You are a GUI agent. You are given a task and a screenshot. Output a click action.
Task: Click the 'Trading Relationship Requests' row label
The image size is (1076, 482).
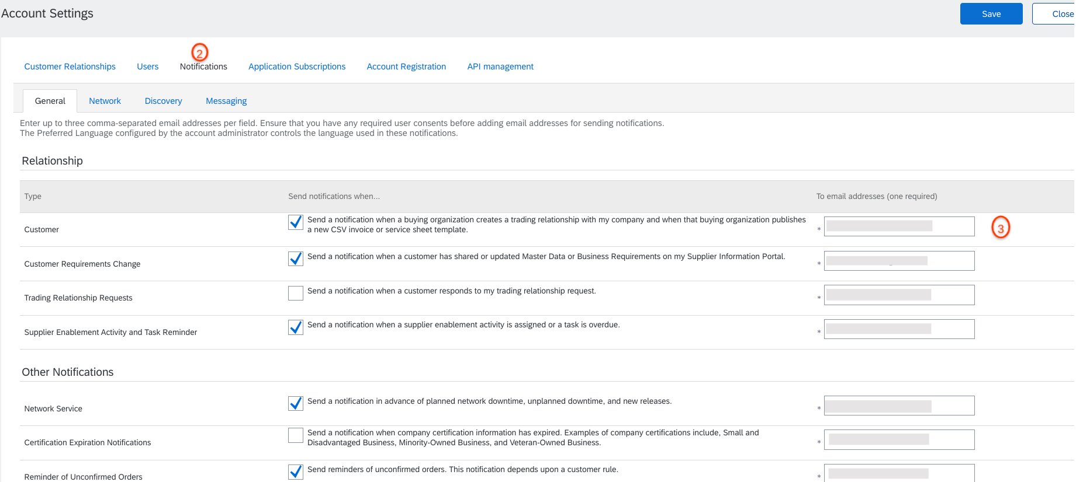(78, 298)
